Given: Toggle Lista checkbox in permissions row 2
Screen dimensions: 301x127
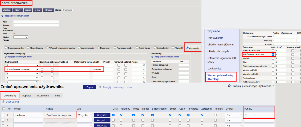Looking at the screenshot, I should [x=113, y=115].
